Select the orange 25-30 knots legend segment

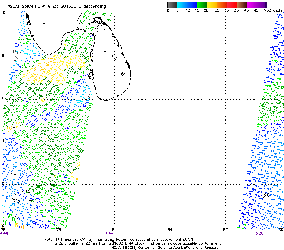(x=222, y=5)
